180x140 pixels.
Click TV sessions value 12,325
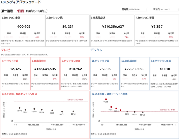pyautogui.click(x=16, y=69)
